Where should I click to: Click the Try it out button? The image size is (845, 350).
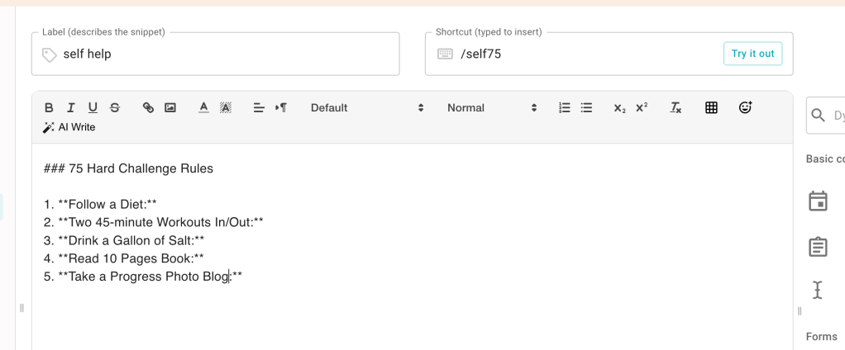pyautogui.click(x=752, y=54)
